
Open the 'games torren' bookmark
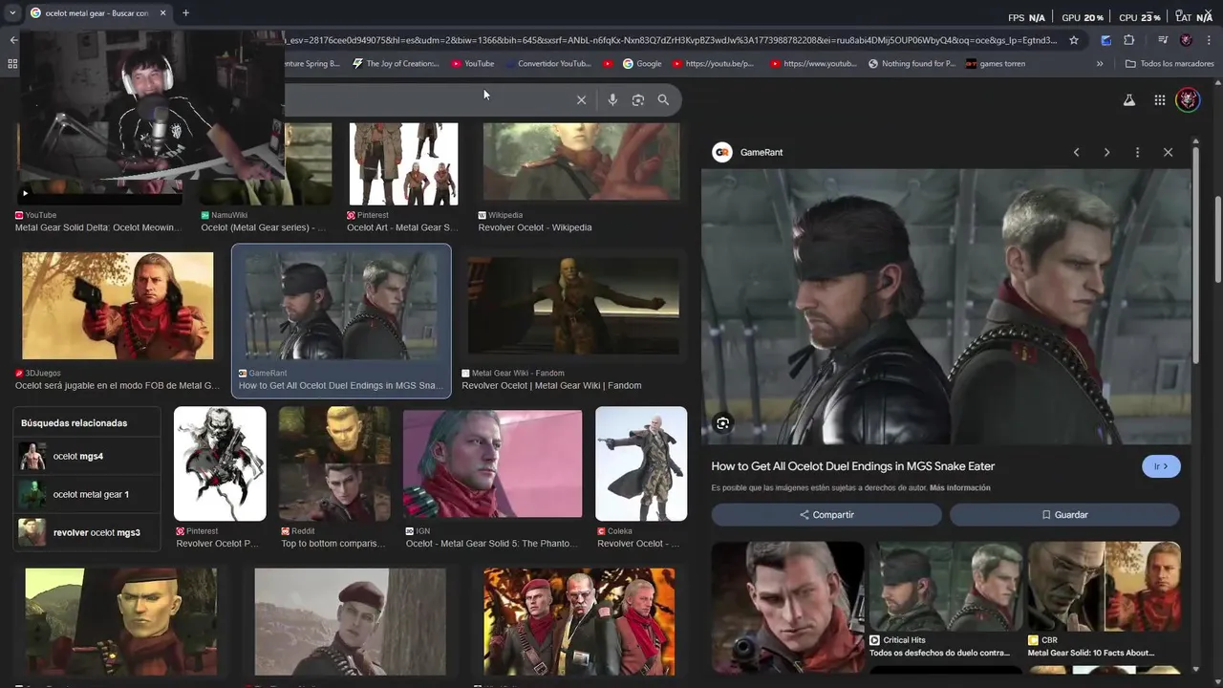pos(996,64)
